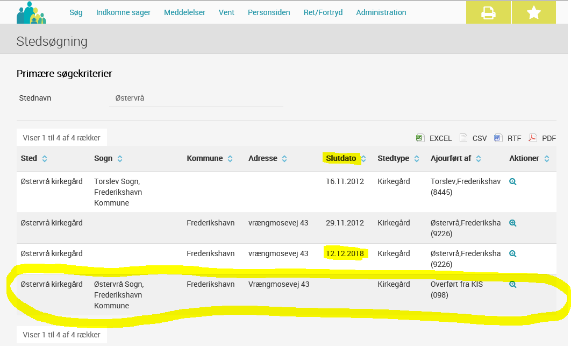
Task: Export results via PDF link
Action: point(549,138)
